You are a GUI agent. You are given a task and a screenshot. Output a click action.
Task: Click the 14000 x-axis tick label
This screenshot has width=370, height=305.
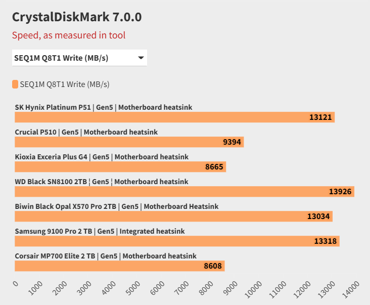coord(351,289)
